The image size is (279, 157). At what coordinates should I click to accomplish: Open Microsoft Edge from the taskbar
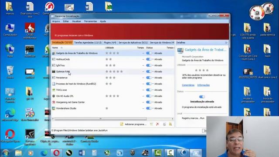click(x=44, y=153)
